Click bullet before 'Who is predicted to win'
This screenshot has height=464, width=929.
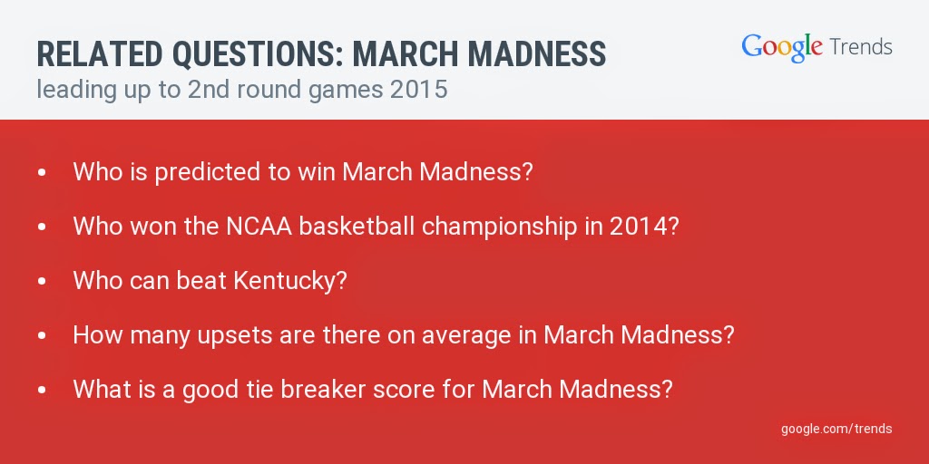43,172
